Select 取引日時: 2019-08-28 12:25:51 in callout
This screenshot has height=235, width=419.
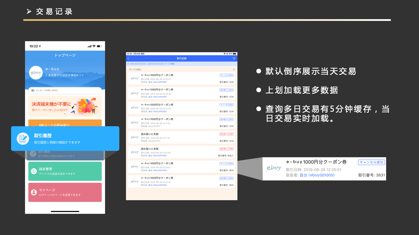314,170
